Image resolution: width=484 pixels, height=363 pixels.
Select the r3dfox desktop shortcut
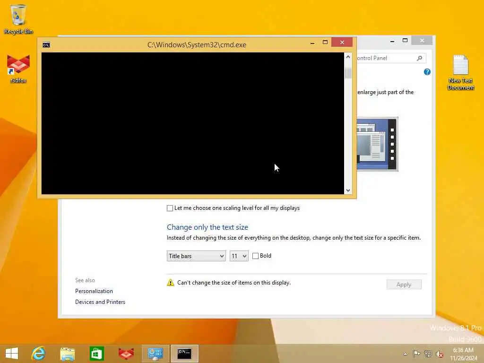[x=18, y=69]
